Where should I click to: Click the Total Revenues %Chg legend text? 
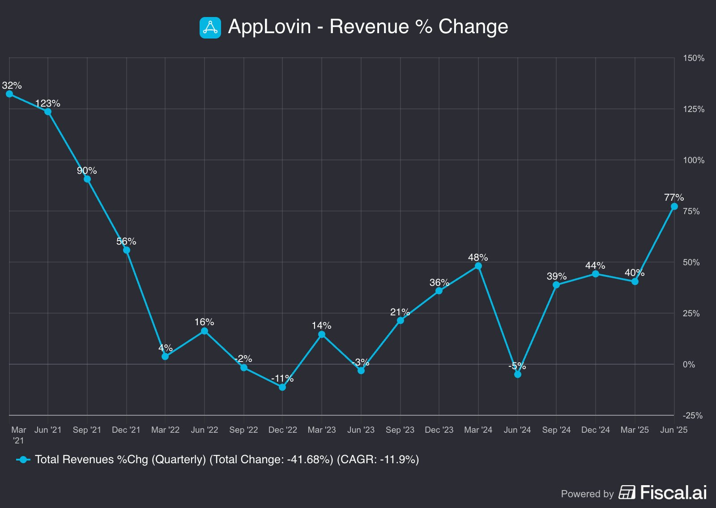(226, 460)
